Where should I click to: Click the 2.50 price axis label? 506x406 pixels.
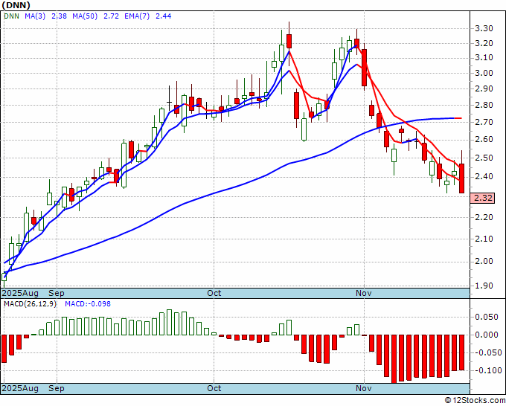coord(484,158)
